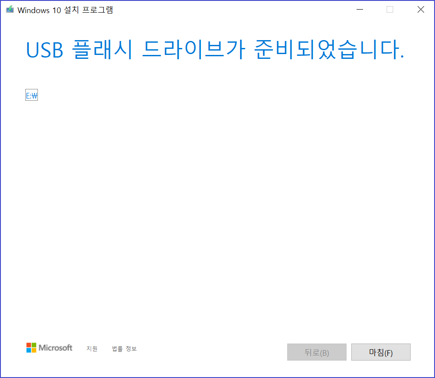435x378 pixels.
Task: Click the word 준비되었습니다 in the heading
Action: pos(329,50)
